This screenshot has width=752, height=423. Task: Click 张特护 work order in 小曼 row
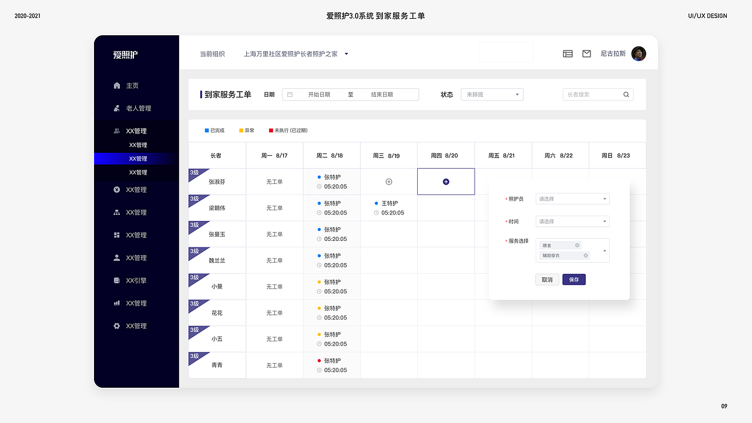332,287
